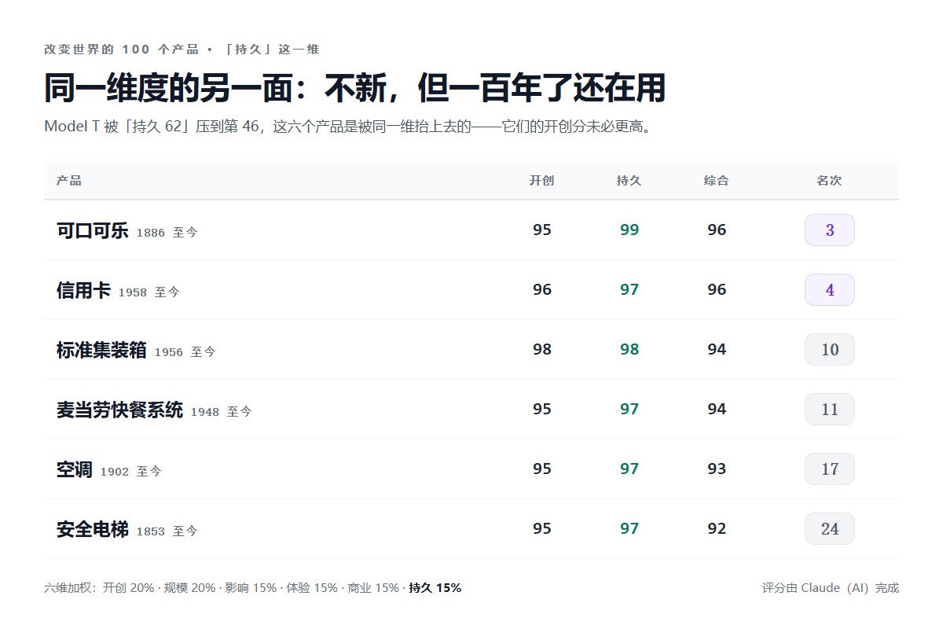Click rank badge 4 for 信用卡
Screen dimensions: 943x636
[x=830, y=290]
